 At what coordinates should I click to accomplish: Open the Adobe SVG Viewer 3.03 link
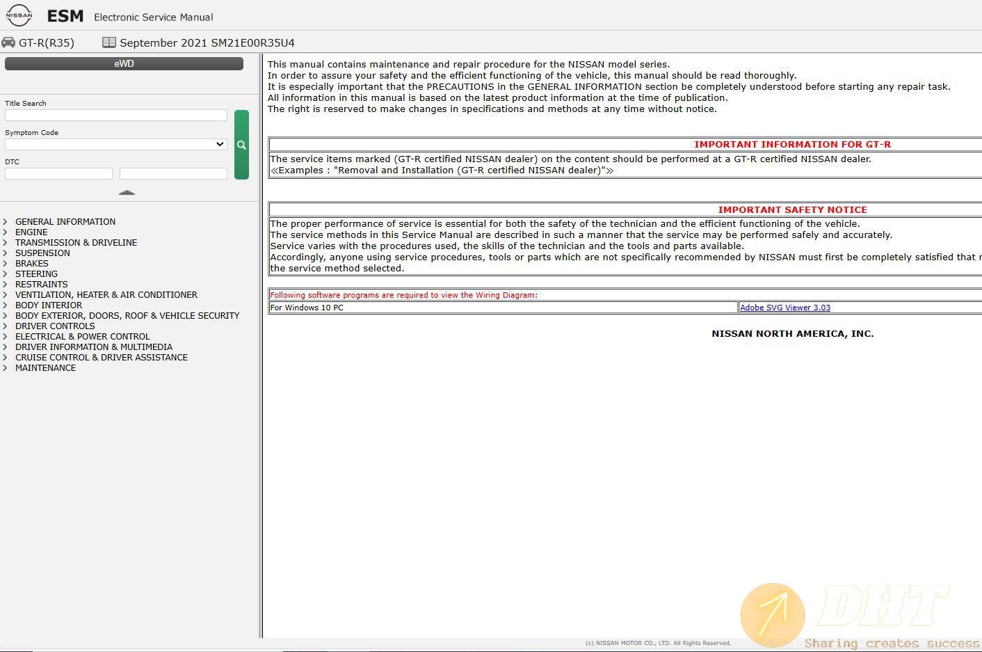point(785,308)
